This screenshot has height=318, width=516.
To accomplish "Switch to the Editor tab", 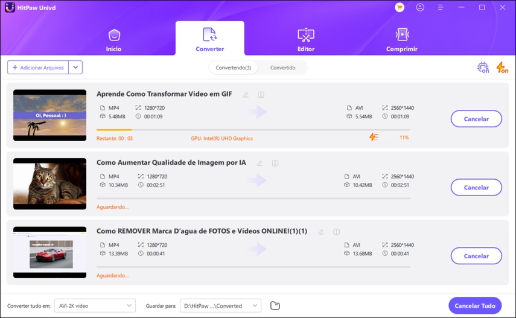I will click(x=306, y=39).
